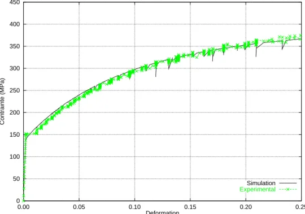Click the y-axis tick label 150

click(15, 135)
